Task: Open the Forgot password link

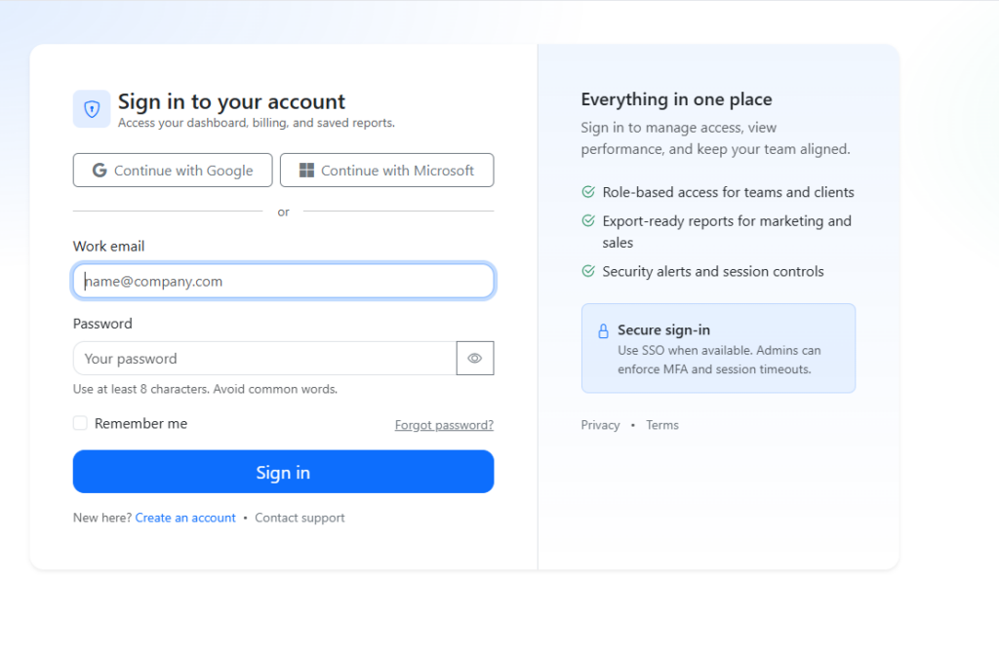Action: [x=444, y=425]
